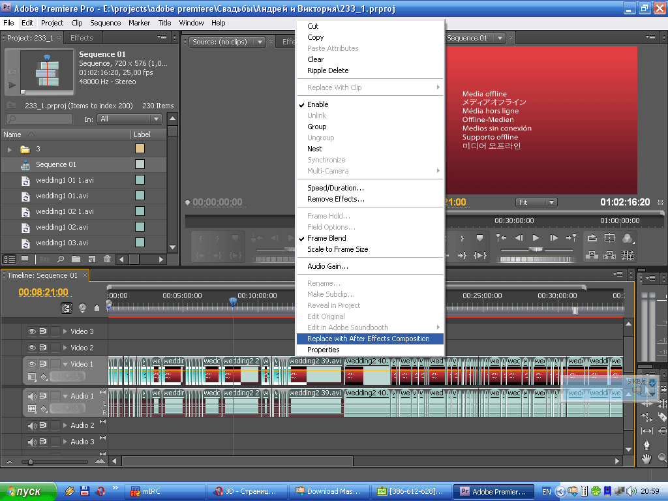This screenshot has height=501, width=668.
Task: Select wedding1 02.avi in project list
Action: pyautogui.click(x=61, y=227)
